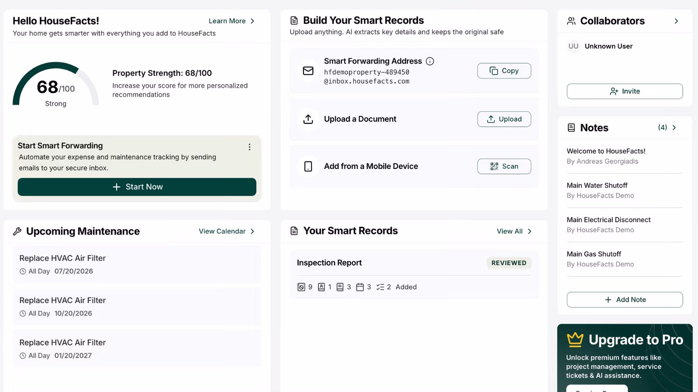This screenshot has width=698, height=392.
Task: Click the document icon next to Your Smart Records
Action: click(294, 231)
